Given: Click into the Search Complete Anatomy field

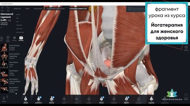Looking at the screenshot, I should [139, 9].
